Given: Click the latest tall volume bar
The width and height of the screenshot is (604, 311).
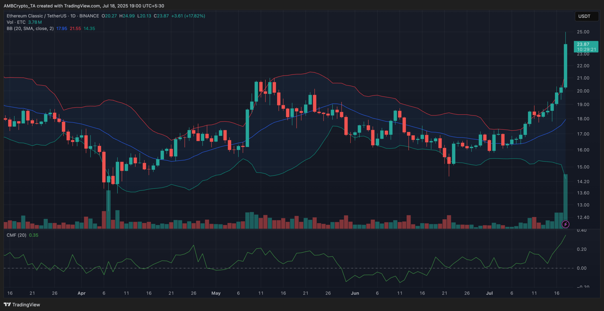Looking at the screenshot, I should point(565,201).
